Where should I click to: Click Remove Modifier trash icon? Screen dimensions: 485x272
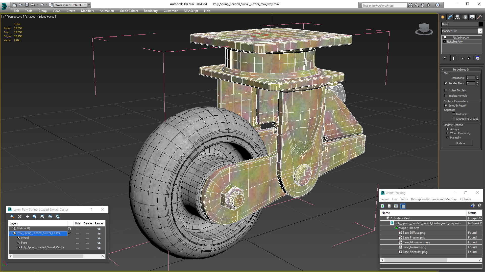point(469,58)
